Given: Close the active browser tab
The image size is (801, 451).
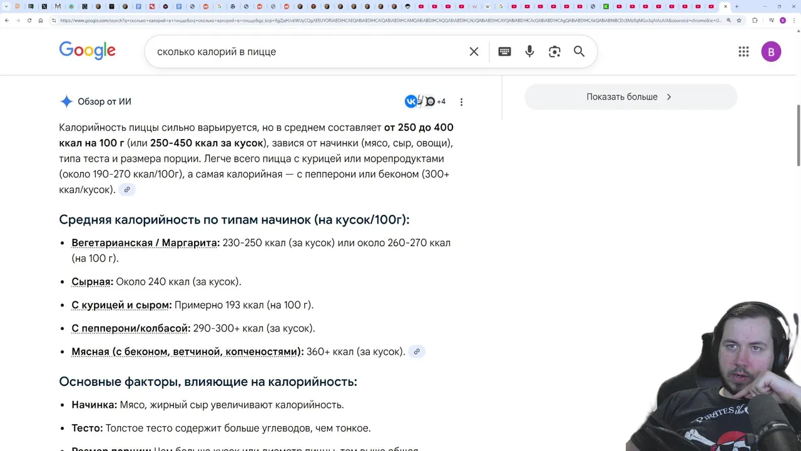Looking at the screenshot, I should coord(725,6).
